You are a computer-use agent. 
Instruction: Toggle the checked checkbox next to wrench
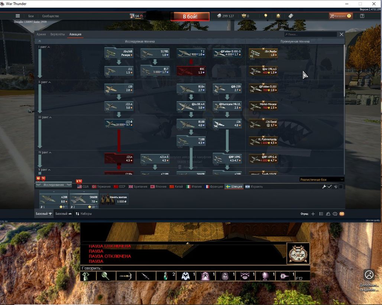[329, 187]
